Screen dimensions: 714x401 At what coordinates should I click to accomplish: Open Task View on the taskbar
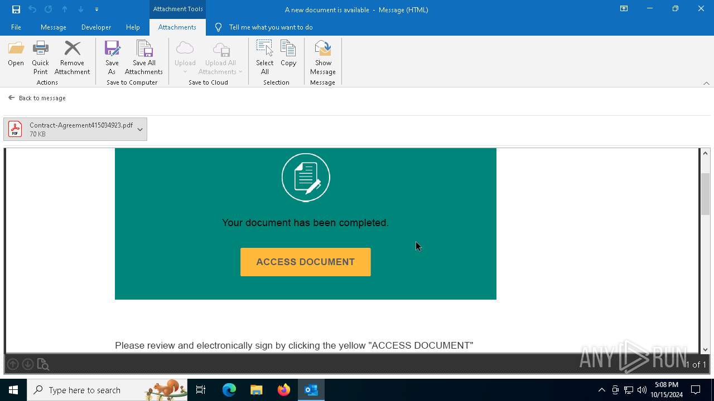201,390
